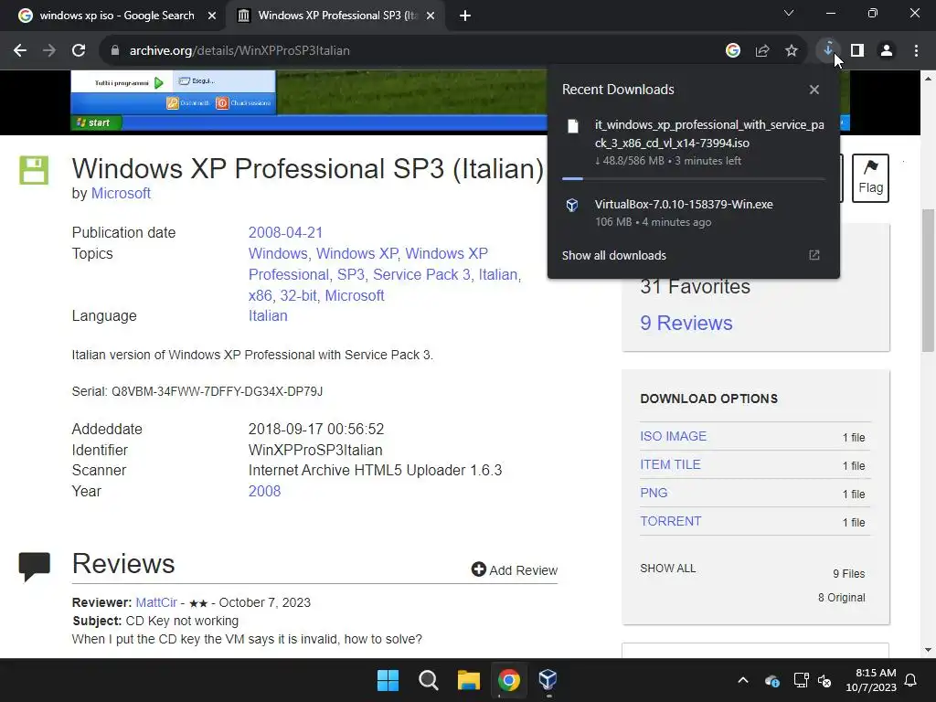
Task: Click the Year 2008 link
Action: coord(264,491)
